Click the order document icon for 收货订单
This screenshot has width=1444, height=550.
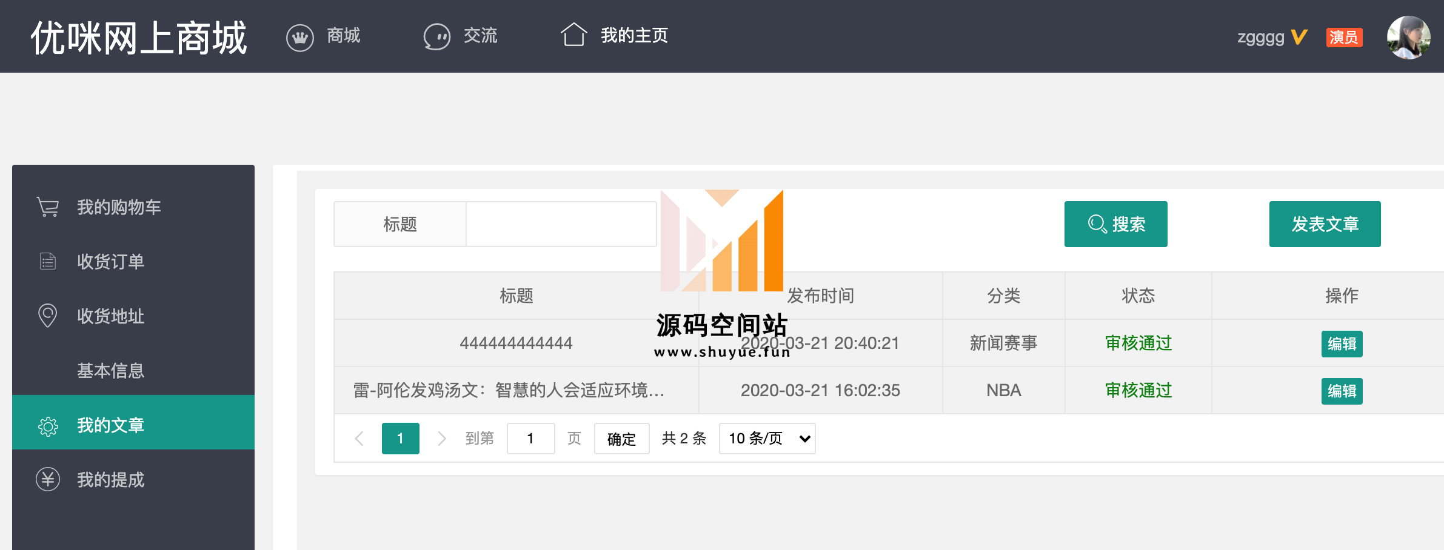pos(48,261)
